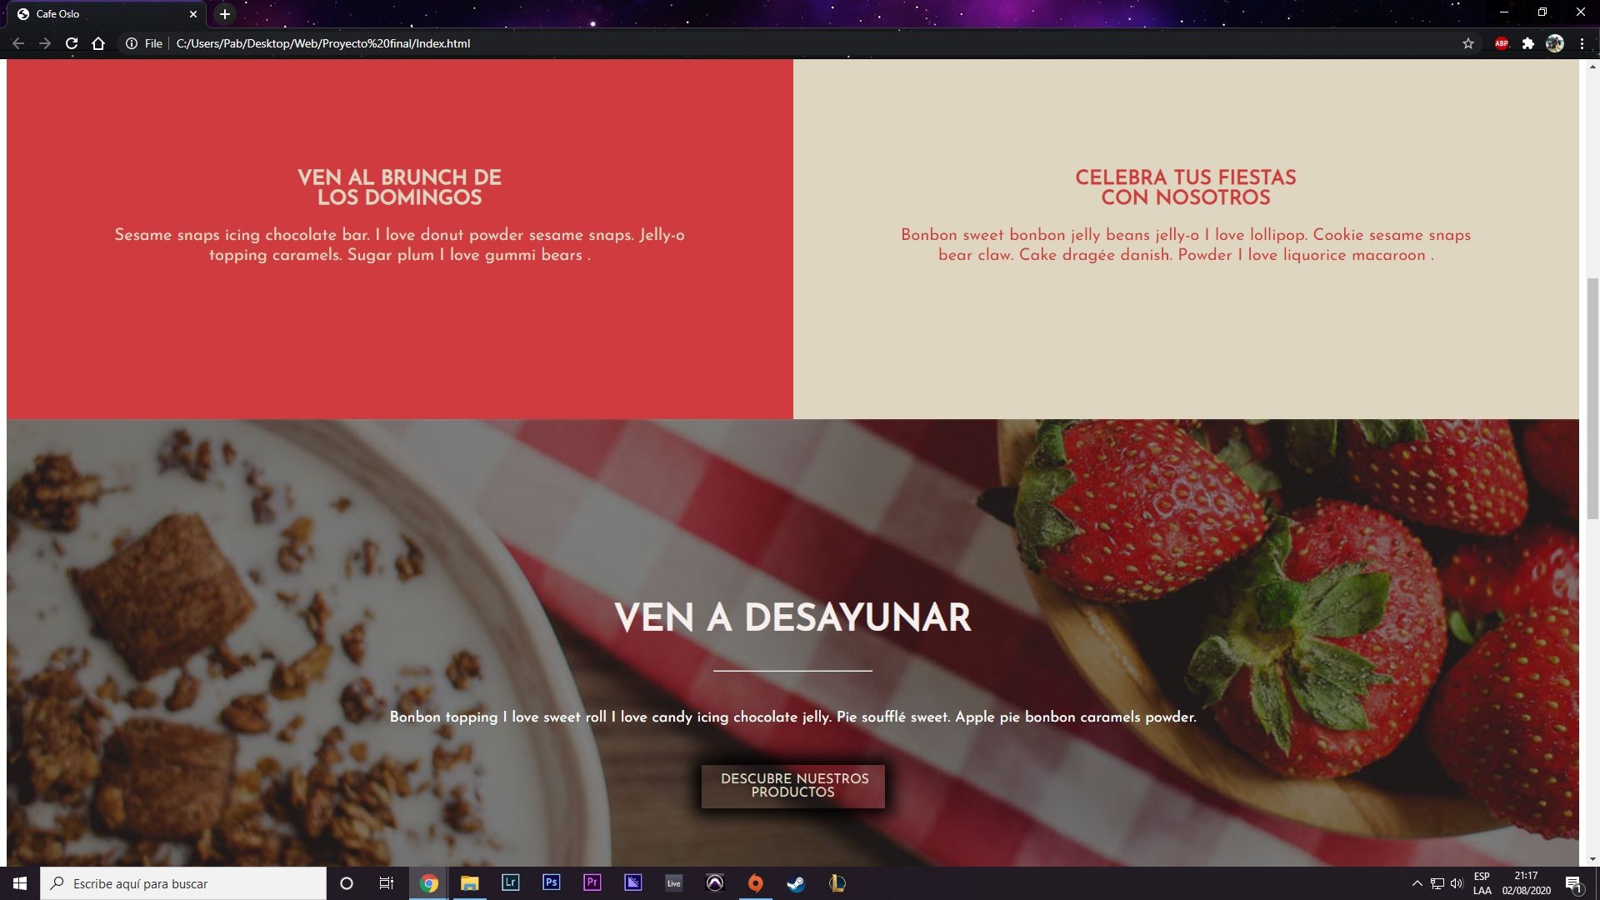Open a new browser tab

(x=225, y=14)
